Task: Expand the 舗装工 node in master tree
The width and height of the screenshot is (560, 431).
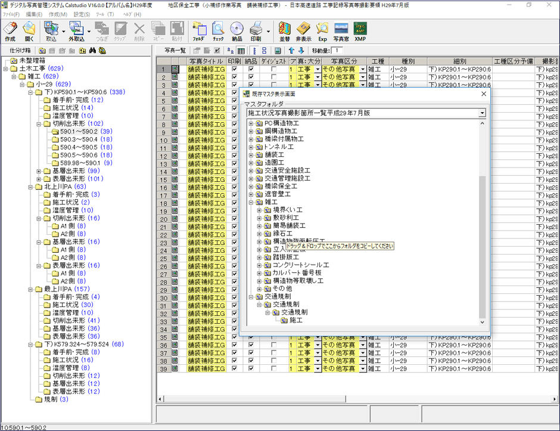Action: pos(251,154)
